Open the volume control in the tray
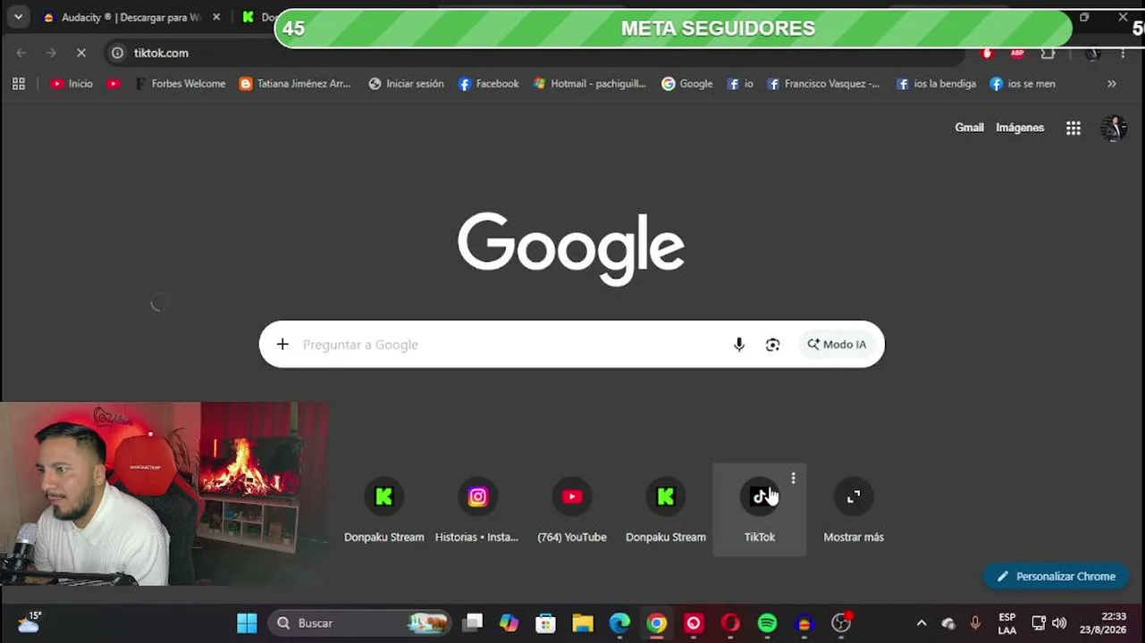Screen dimensions: 1145x643 (1059, 623)
